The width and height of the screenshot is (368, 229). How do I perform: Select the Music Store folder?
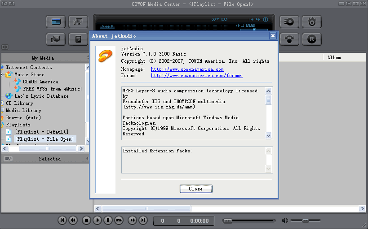29,74
